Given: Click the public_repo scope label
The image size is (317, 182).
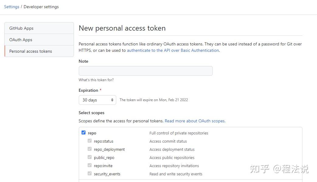Looking at the screenshot, I should (x=104, y=158).
